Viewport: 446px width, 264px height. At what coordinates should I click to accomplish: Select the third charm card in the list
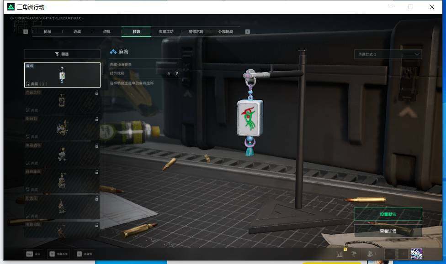pyautogui.click(x=62, y=128)
